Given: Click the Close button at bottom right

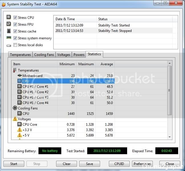Looking at the screenshot, I should coord(170,164).
